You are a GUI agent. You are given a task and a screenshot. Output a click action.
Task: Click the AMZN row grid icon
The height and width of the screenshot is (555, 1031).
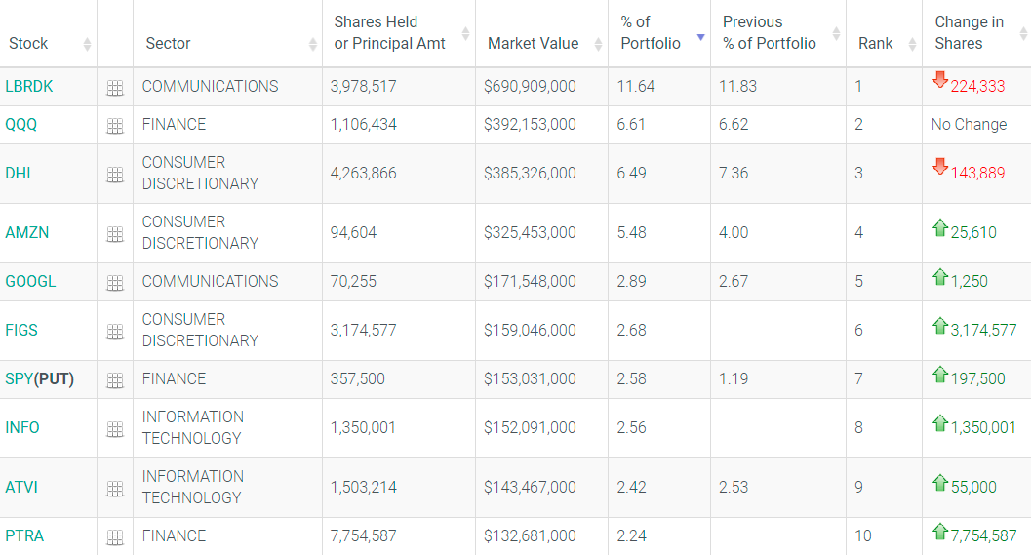(115, 234)
